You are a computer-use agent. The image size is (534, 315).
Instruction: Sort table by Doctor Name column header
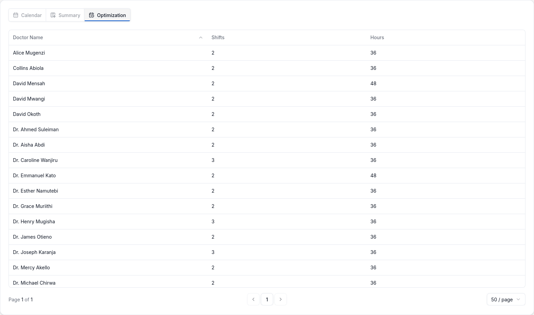[28, 37]
